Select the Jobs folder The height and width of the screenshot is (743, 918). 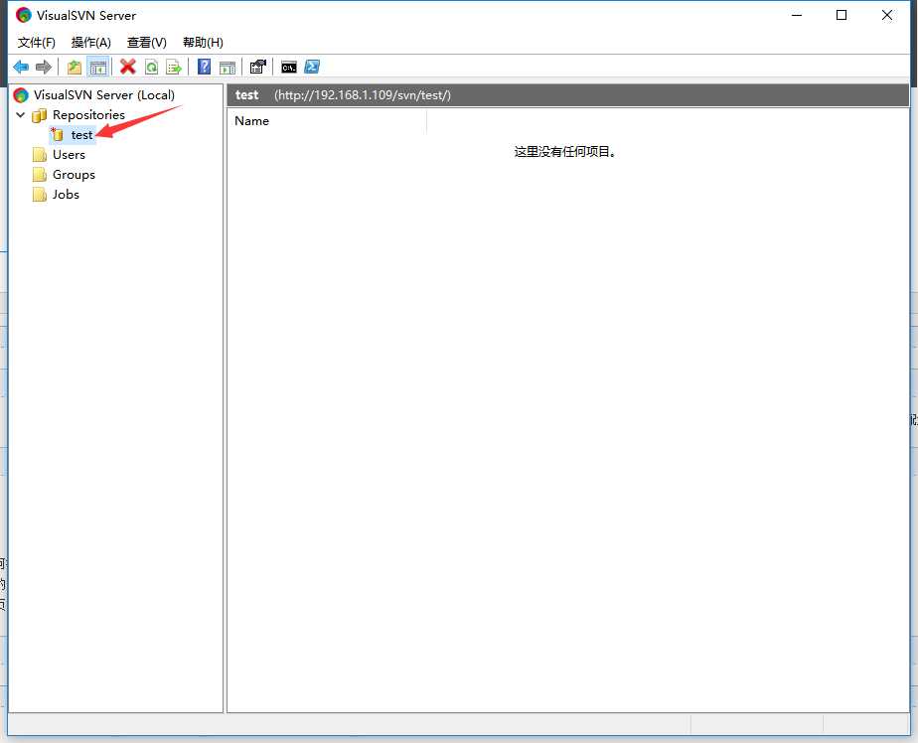point(66,195)
